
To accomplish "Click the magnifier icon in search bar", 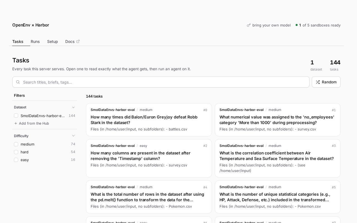I will coord(18,82).
